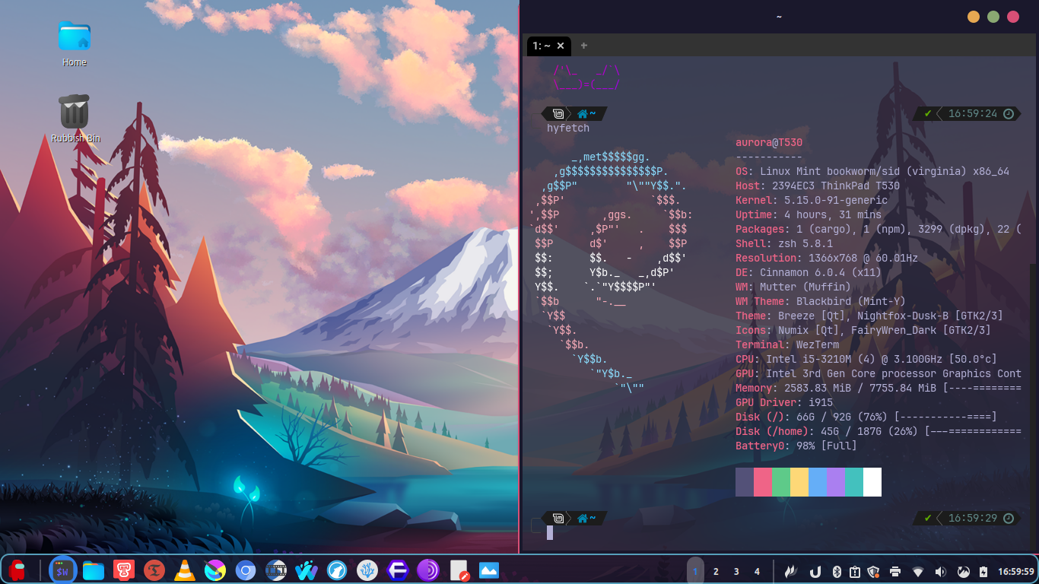Switch to workspace 4

coord(757,571)
